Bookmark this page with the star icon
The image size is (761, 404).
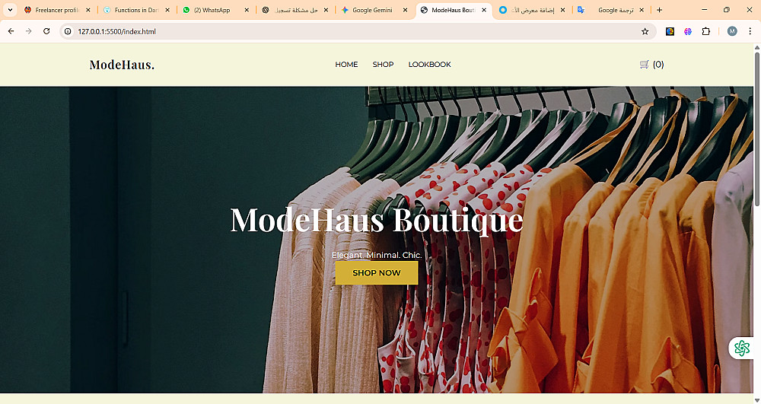[645, 31]
